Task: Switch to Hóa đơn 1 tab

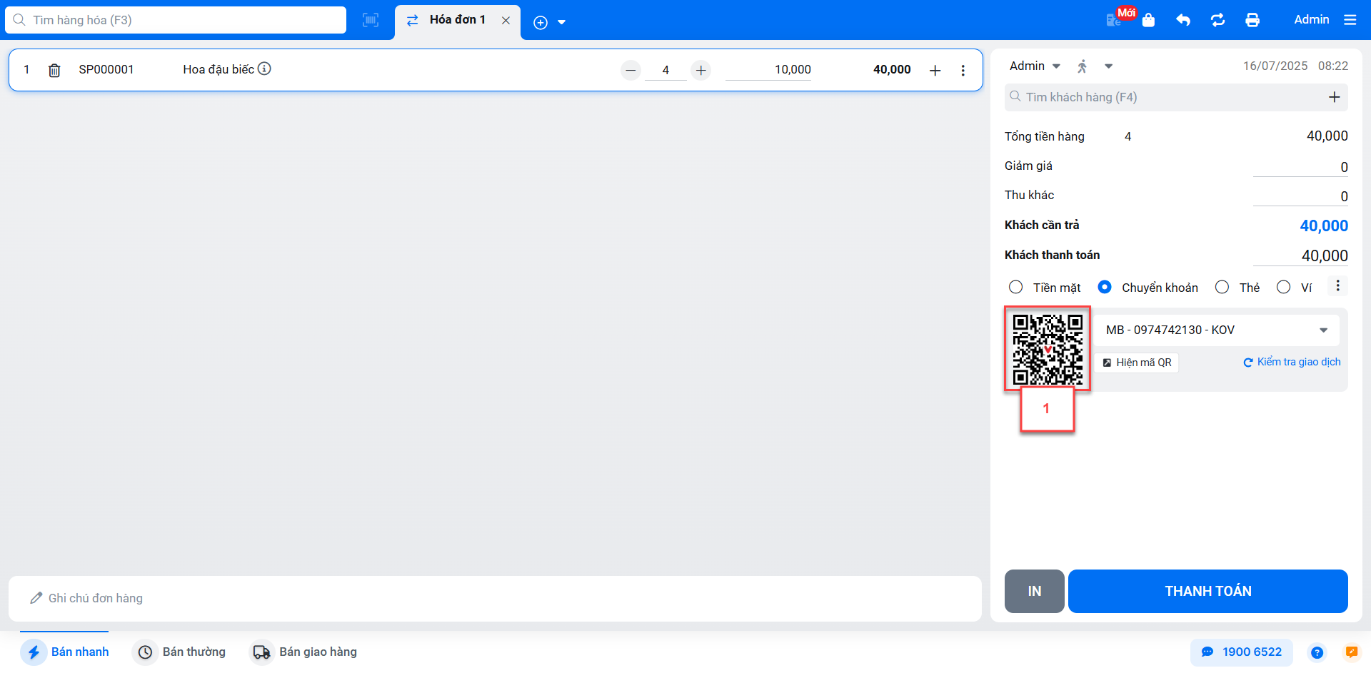Action: tap(457, 20)
